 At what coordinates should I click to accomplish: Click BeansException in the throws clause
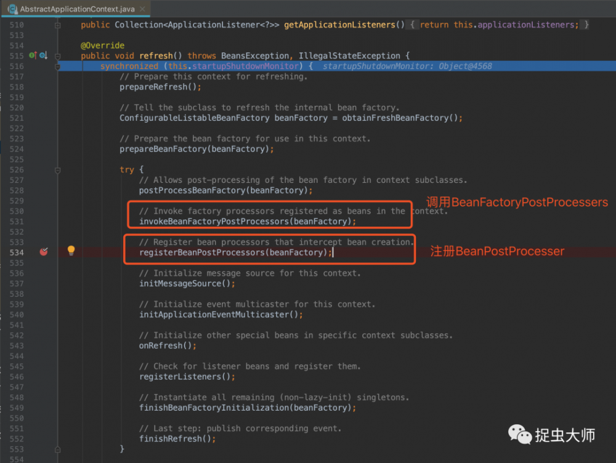pos(255,55)
